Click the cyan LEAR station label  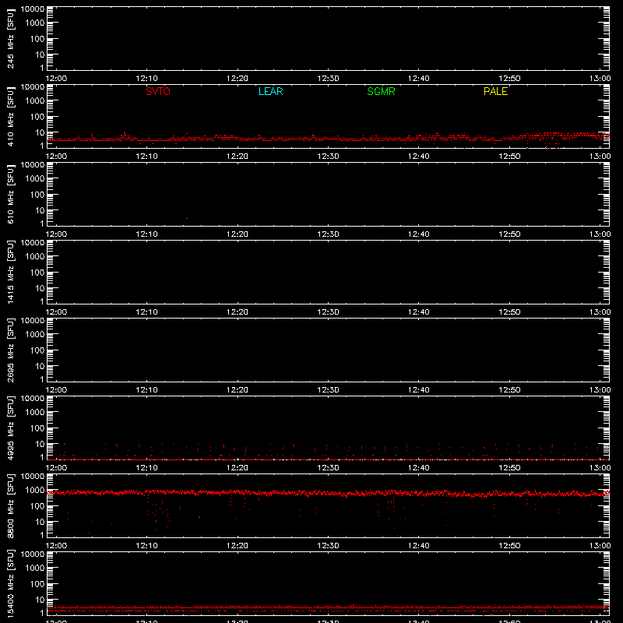[x=270, y=91]
